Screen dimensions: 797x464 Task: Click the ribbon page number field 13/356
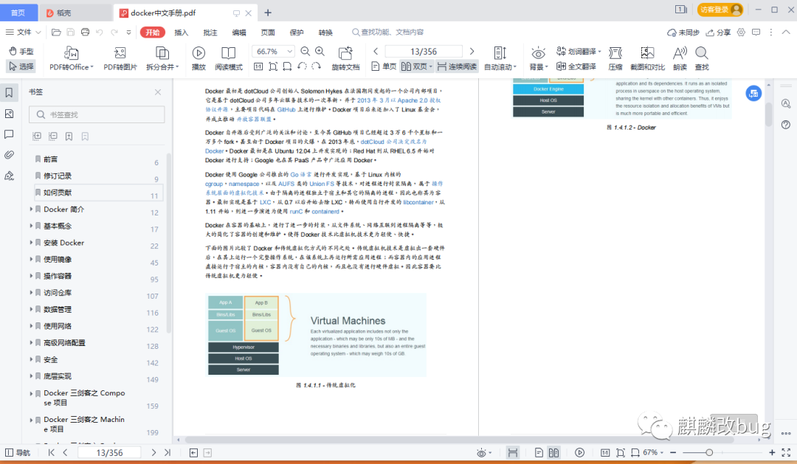click(x=424, y=52)
